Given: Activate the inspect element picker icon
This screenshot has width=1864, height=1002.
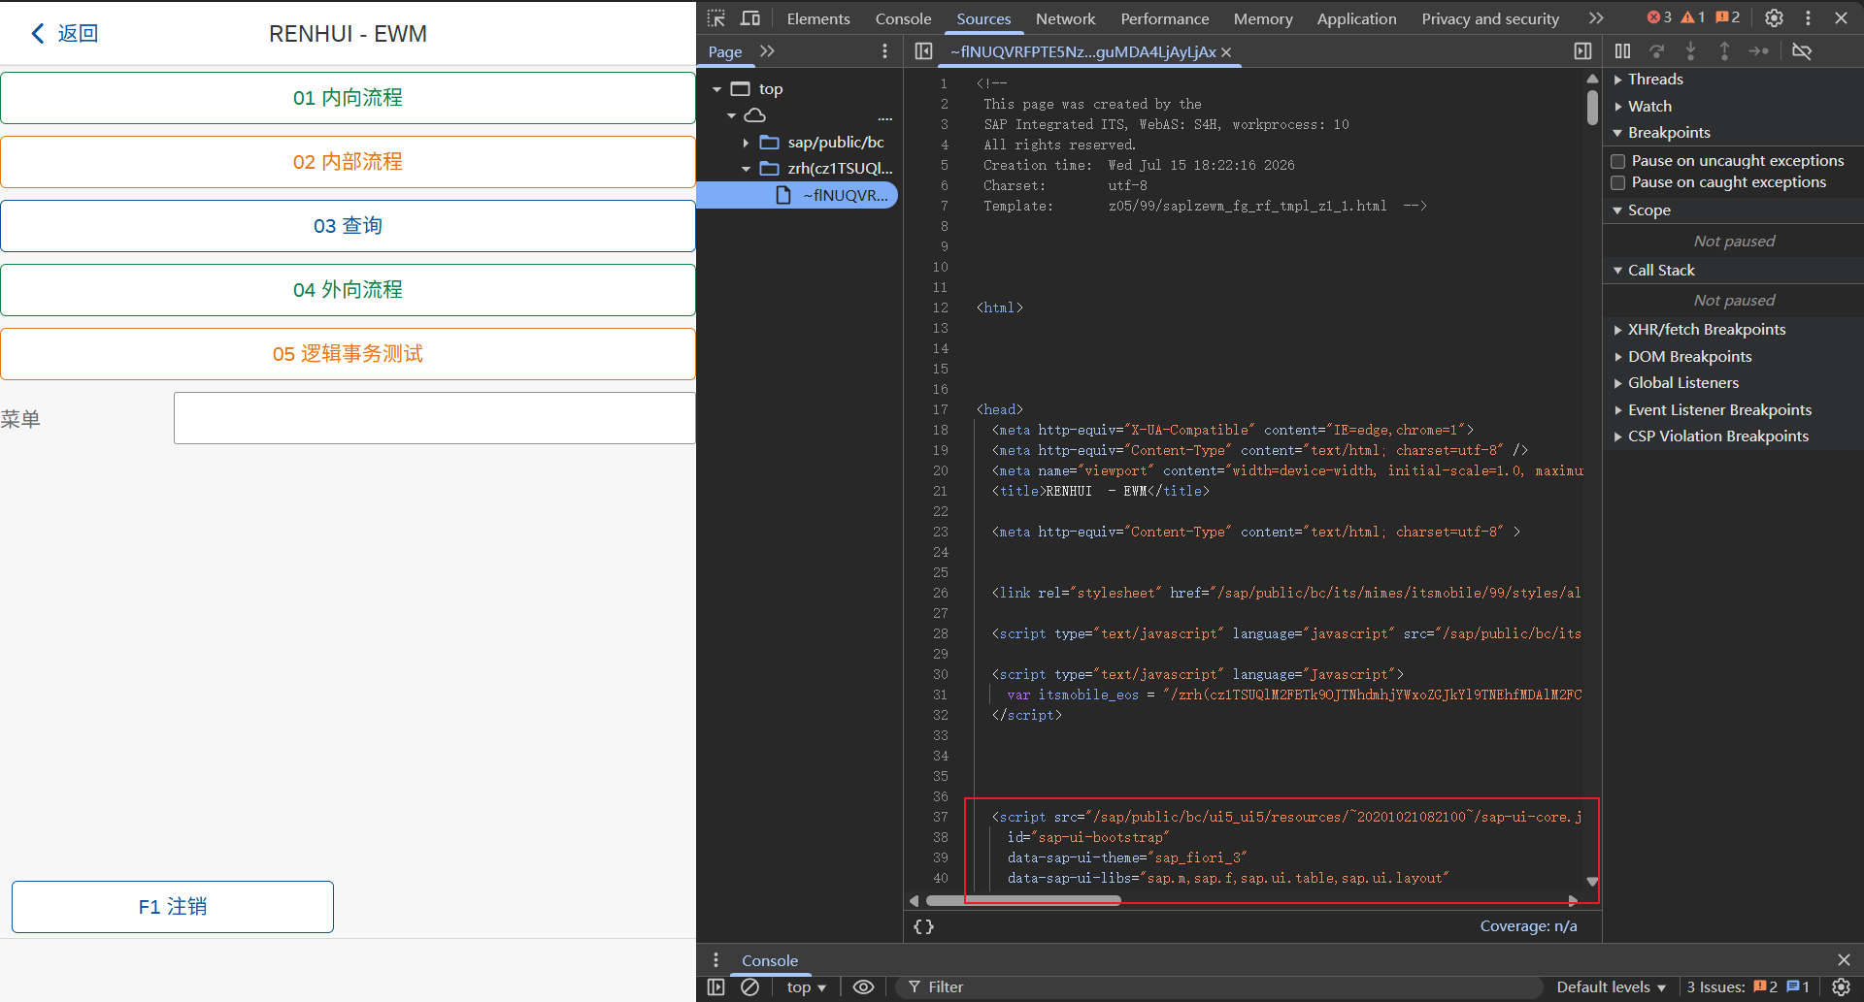Looking at the screenshot, I should point(716,17).
